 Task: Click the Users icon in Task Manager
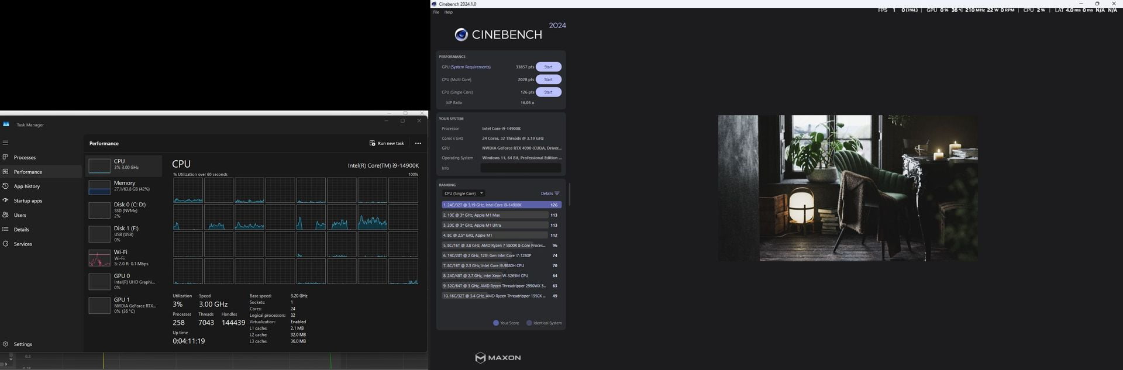(5, 215)
